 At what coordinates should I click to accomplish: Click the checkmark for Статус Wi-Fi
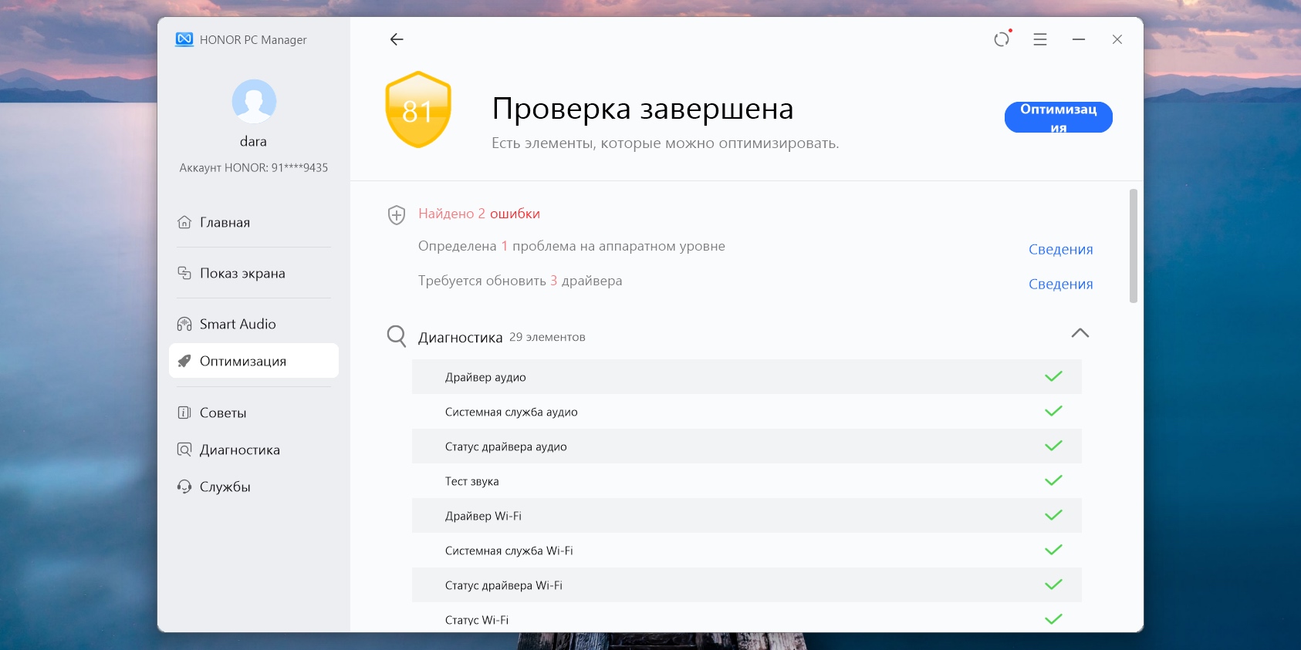1053,619
